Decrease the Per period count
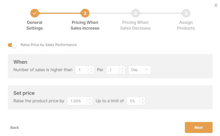 click(122, 72)
